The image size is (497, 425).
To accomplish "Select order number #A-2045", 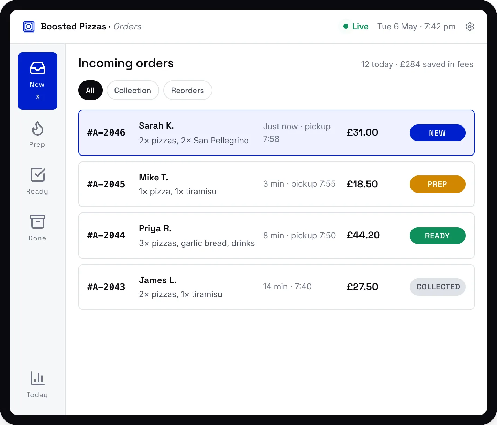I will [106, 184].
